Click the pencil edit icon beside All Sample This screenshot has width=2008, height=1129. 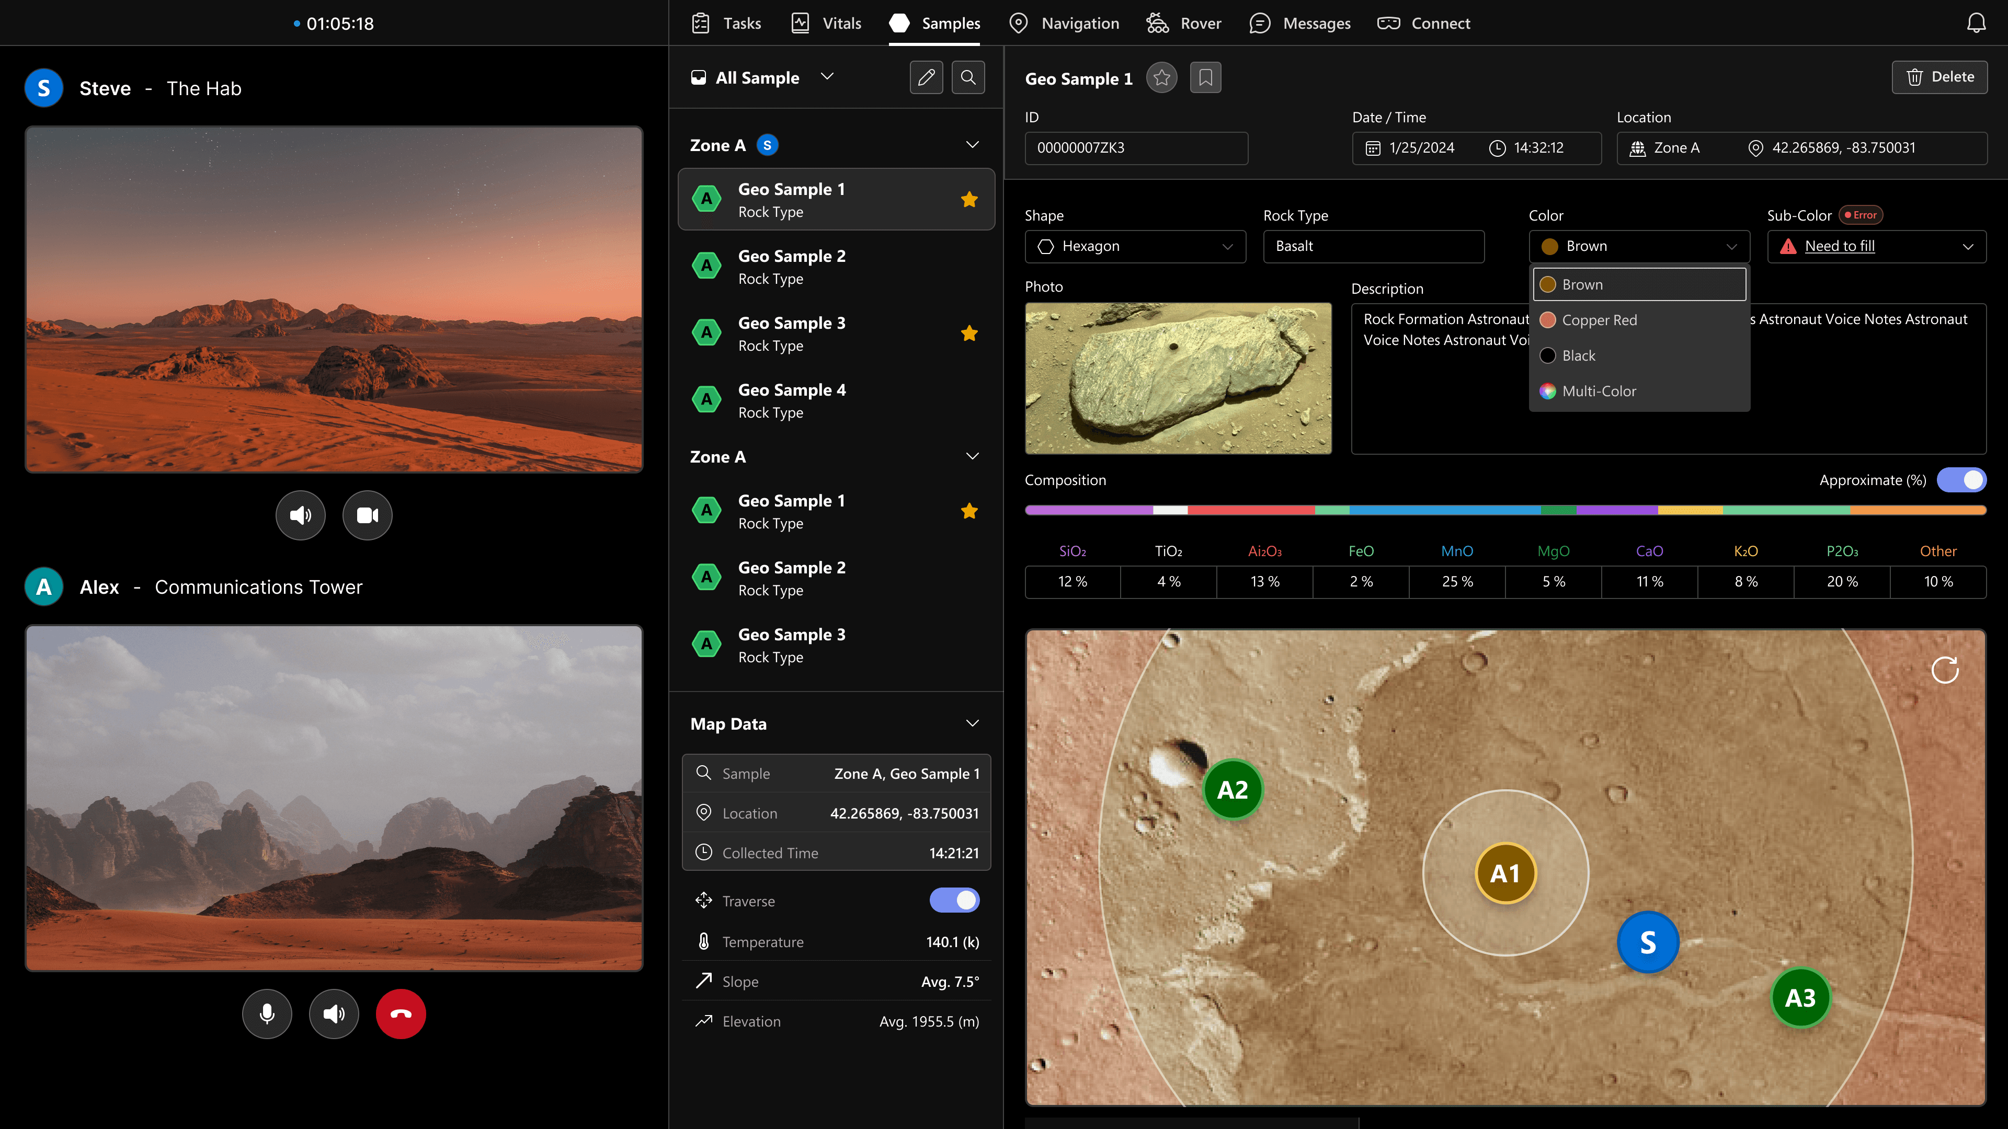pyautogui.click(x=926, y=77)
